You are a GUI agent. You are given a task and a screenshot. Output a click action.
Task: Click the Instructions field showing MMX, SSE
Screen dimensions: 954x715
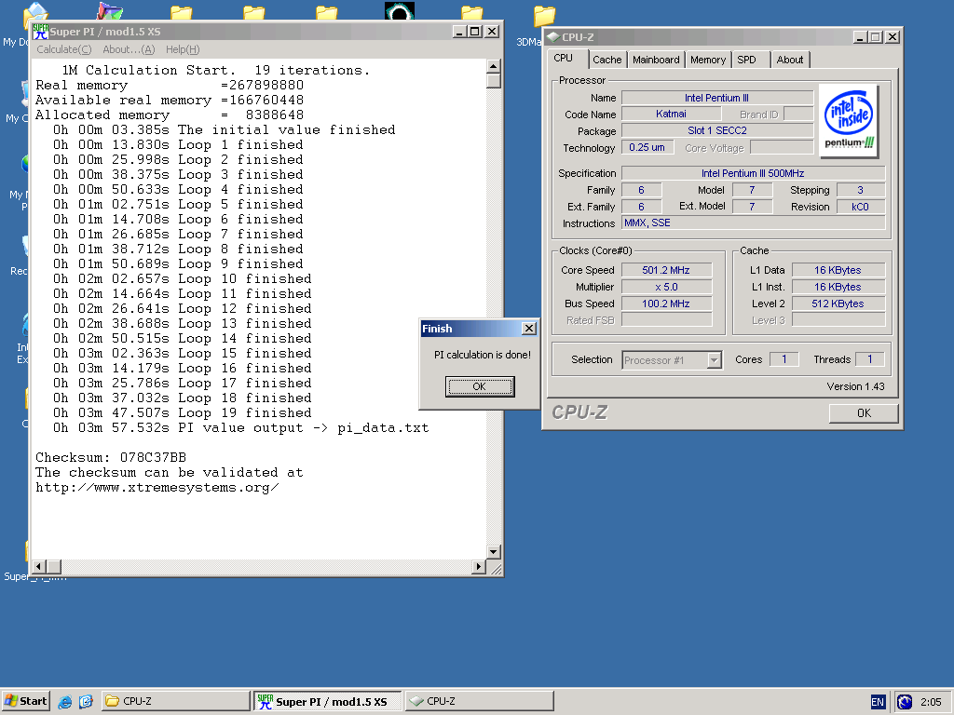(753, 223)
